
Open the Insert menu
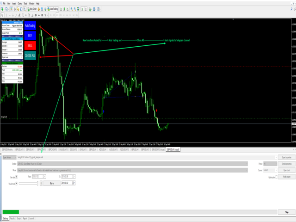14,4
